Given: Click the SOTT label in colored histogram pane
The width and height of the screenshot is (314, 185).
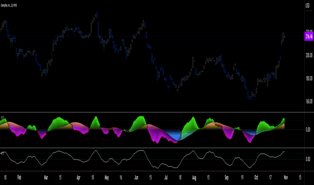Looking at the screenshot, I should click(3, 118).
